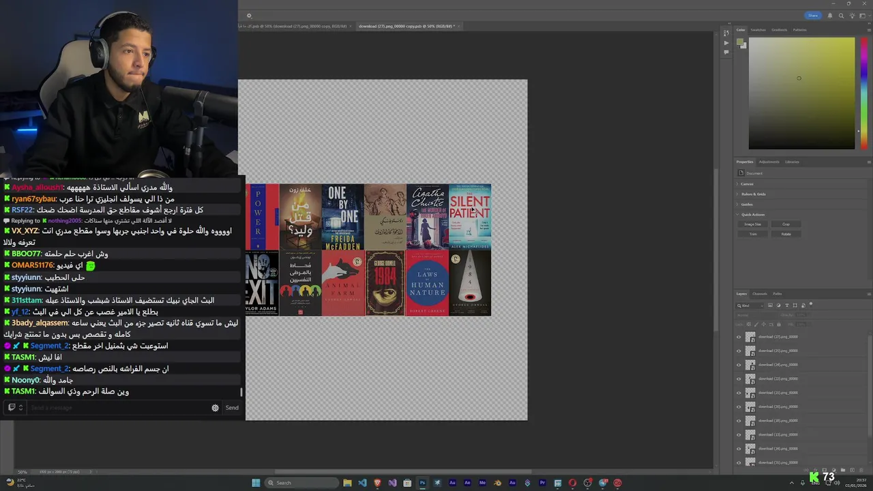Hide layer download (20).png_00000
873x491 pixels.
[739, 406]
